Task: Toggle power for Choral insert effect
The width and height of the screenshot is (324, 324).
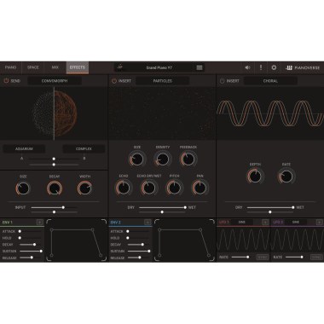Action: tap(222, 81)
